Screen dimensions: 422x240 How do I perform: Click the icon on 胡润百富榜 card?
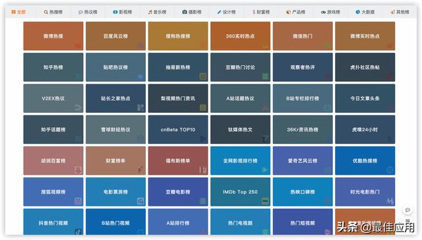78,169
